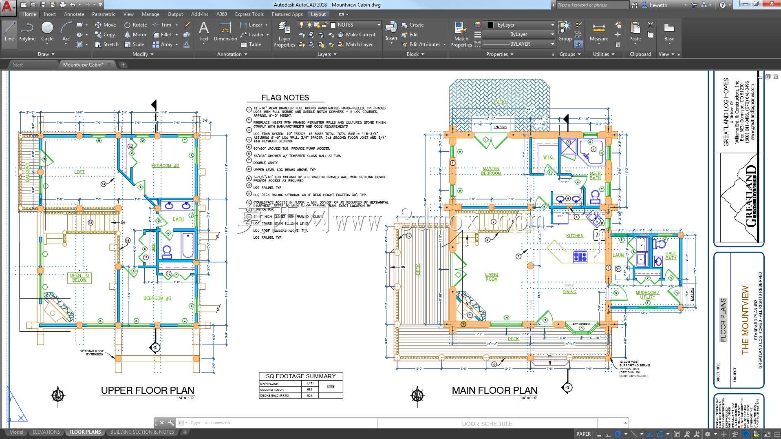Toggle dynamic input infer constraints icon
This screenshot has height=439, width=781.
(x=598, y=434)
